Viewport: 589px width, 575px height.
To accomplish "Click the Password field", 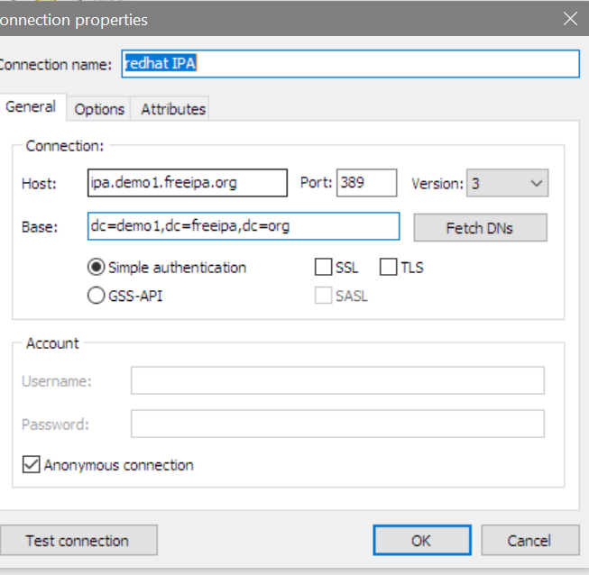I will tap(337, 424).
